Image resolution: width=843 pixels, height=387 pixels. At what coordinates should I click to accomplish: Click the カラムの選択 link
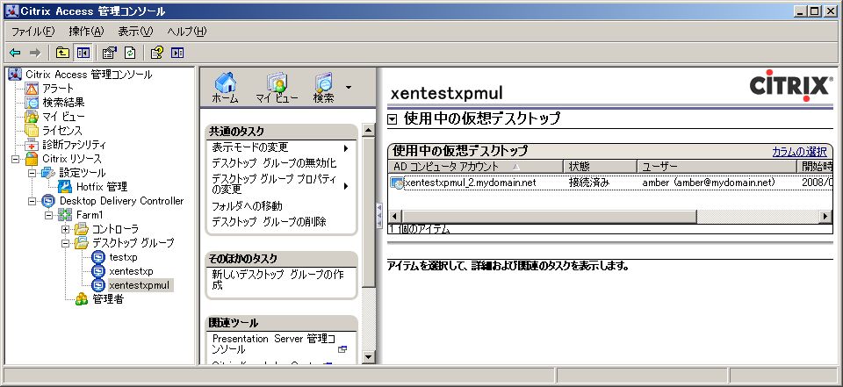point(799,152)
